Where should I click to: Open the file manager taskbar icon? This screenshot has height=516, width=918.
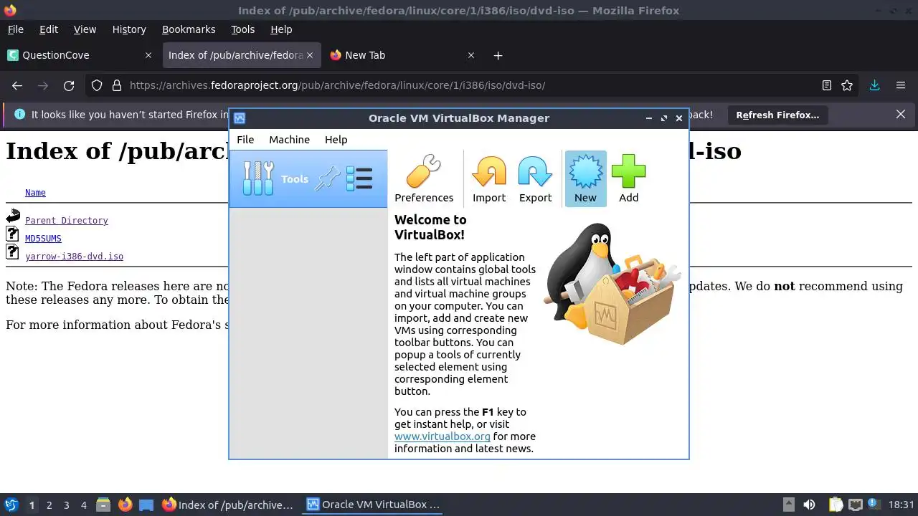pos(103,505)
